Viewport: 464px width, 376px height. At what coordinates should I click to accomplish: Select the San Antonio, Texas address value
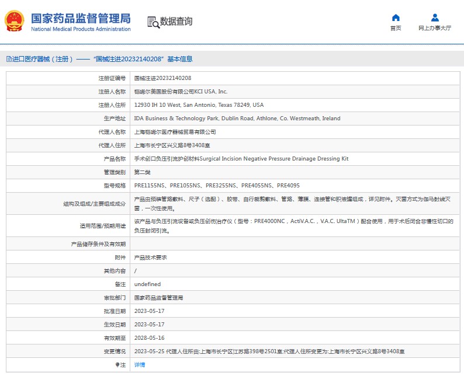point(199,105)
